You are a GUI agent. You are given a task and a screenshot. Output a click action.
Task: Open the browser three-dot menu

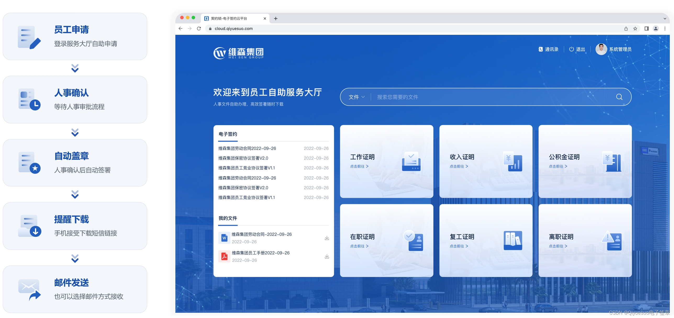665,29
